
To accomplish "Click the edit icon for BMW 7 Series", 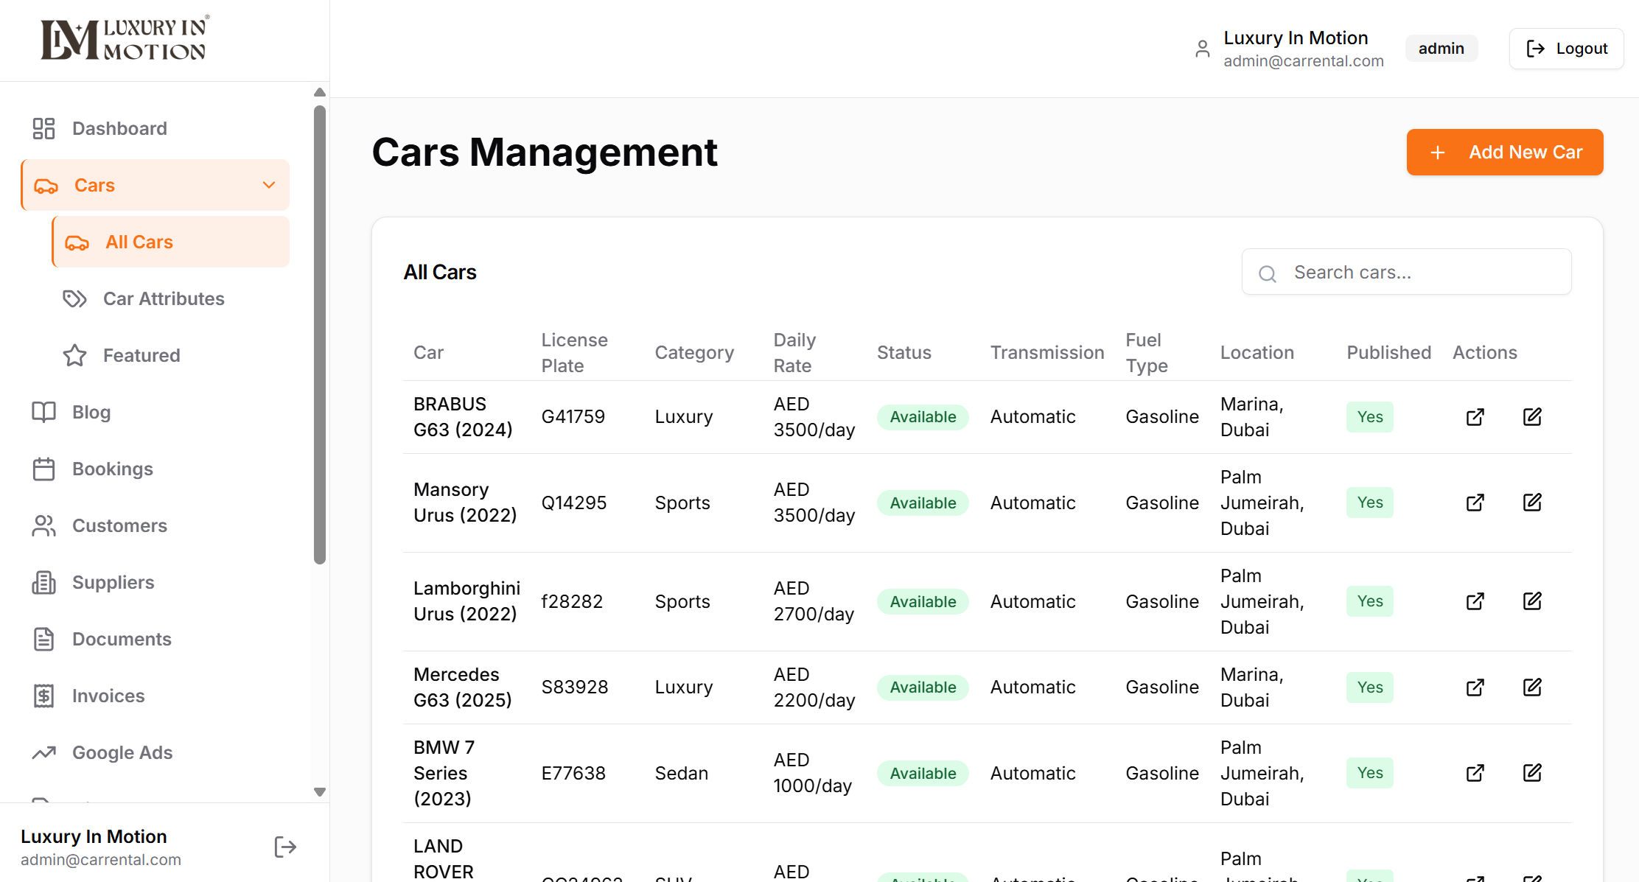I will [1532, 773].
